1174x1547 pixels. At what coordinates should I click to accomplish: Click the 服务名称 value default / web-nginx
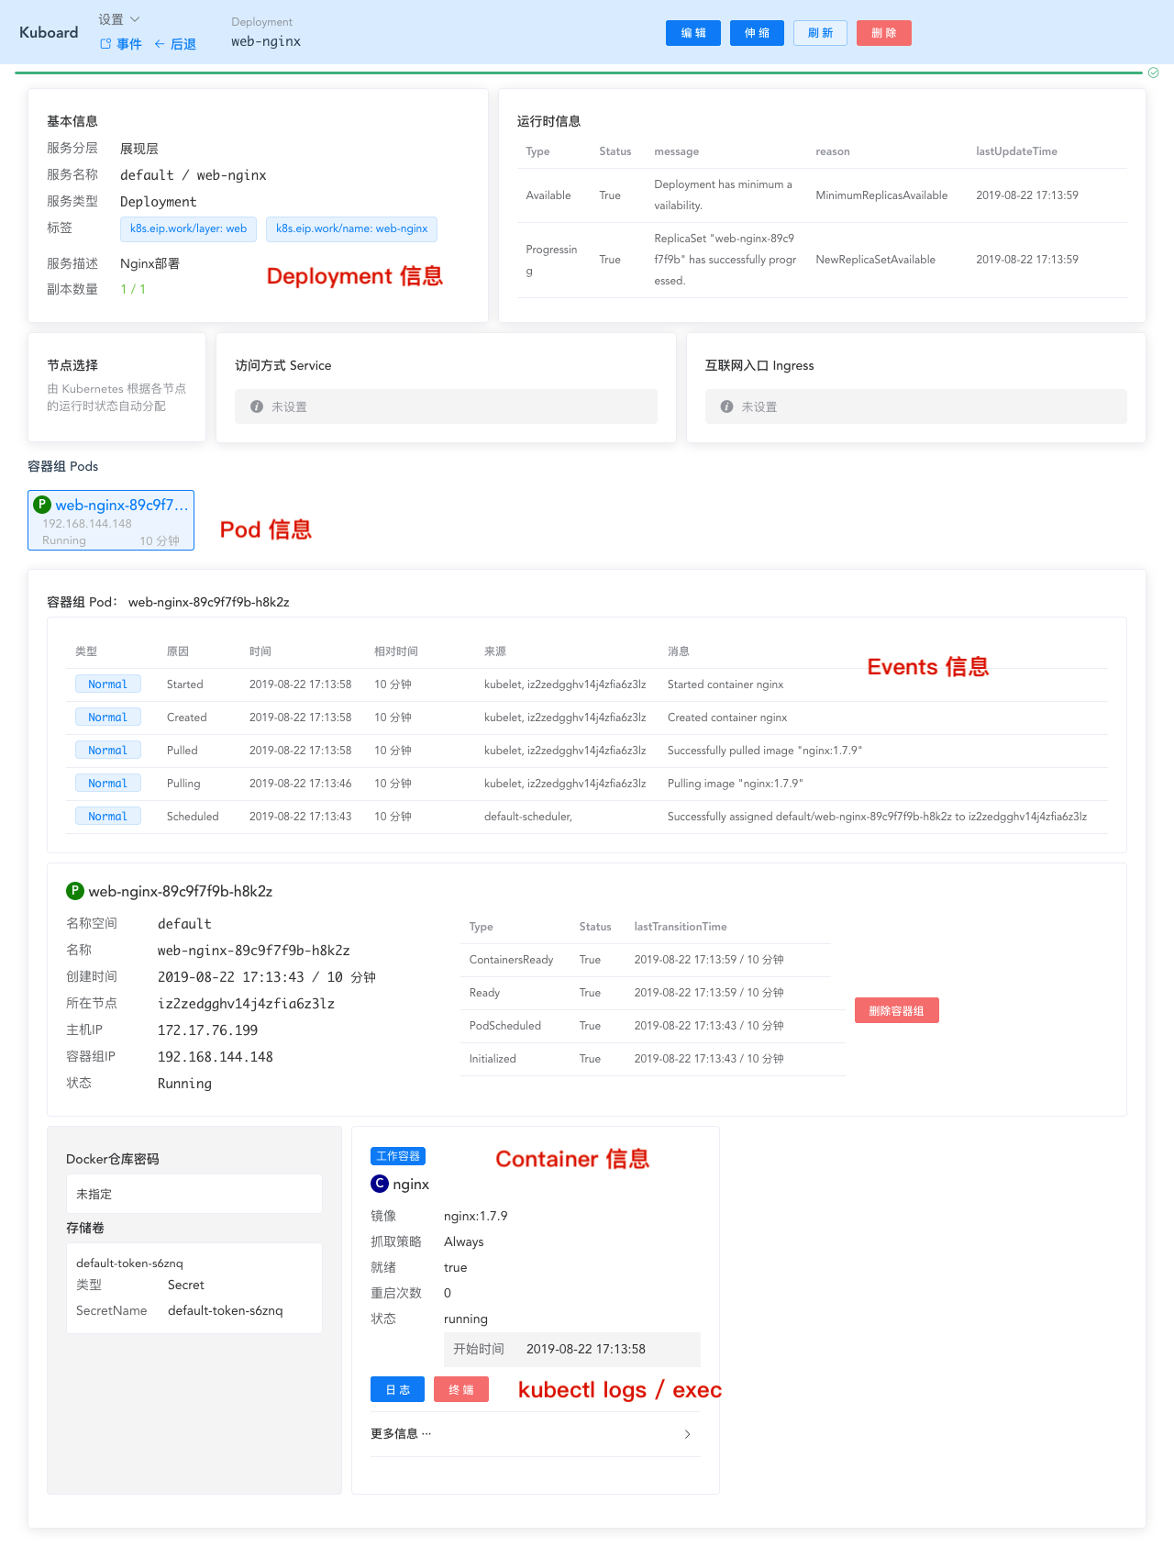(194, 175)
